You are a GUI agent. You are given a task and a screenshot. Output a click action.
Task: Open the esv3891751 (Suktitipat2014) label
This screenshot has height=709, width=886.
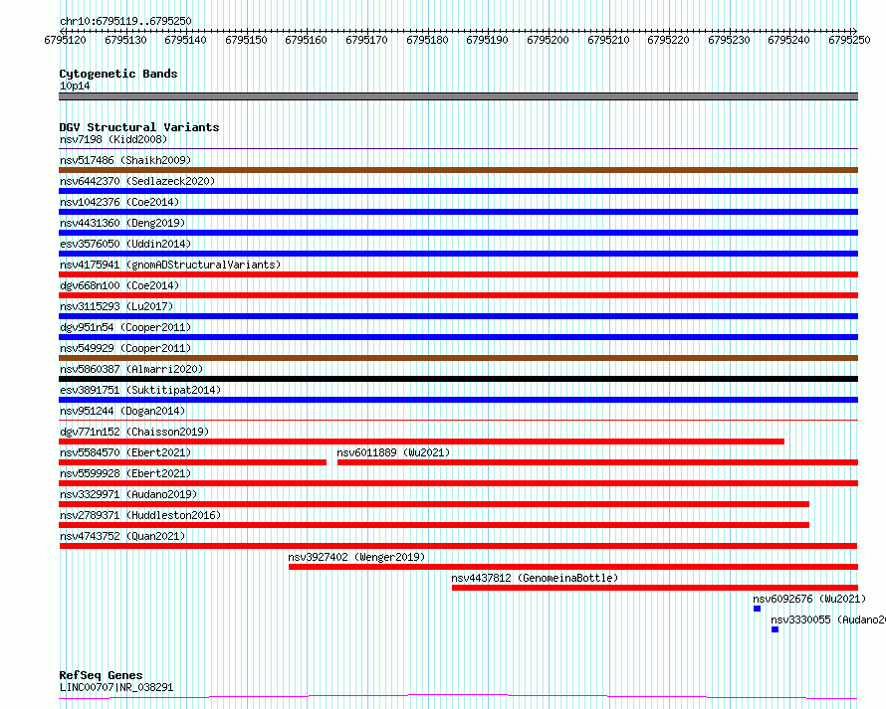(x=140, y=390)
